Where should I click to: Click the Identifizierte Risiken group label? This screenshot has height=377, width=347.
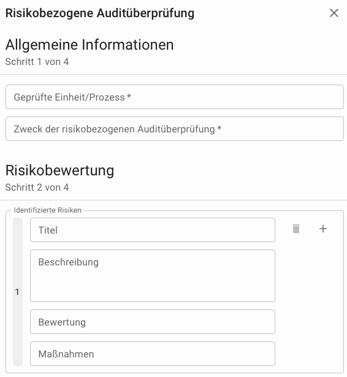point(48,210)
